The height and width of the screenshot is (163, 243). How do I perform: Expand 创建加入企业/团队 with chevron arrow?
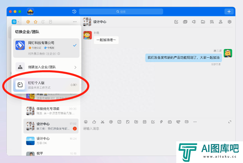75,67
